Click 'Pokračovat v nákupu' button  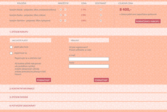coord(148,21)
